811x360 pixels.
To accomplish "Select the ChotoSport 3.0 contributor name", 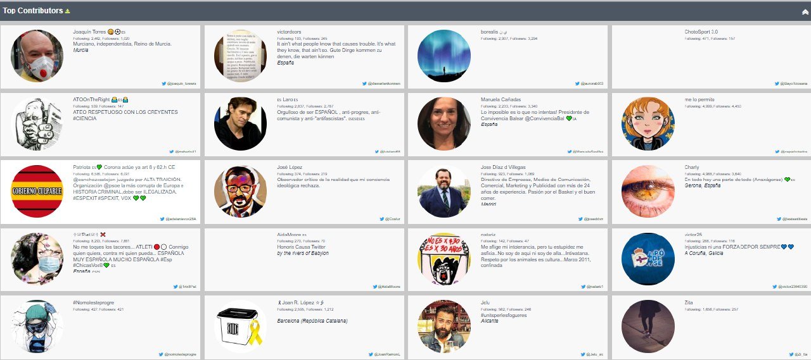I will [x=701, y=32].
